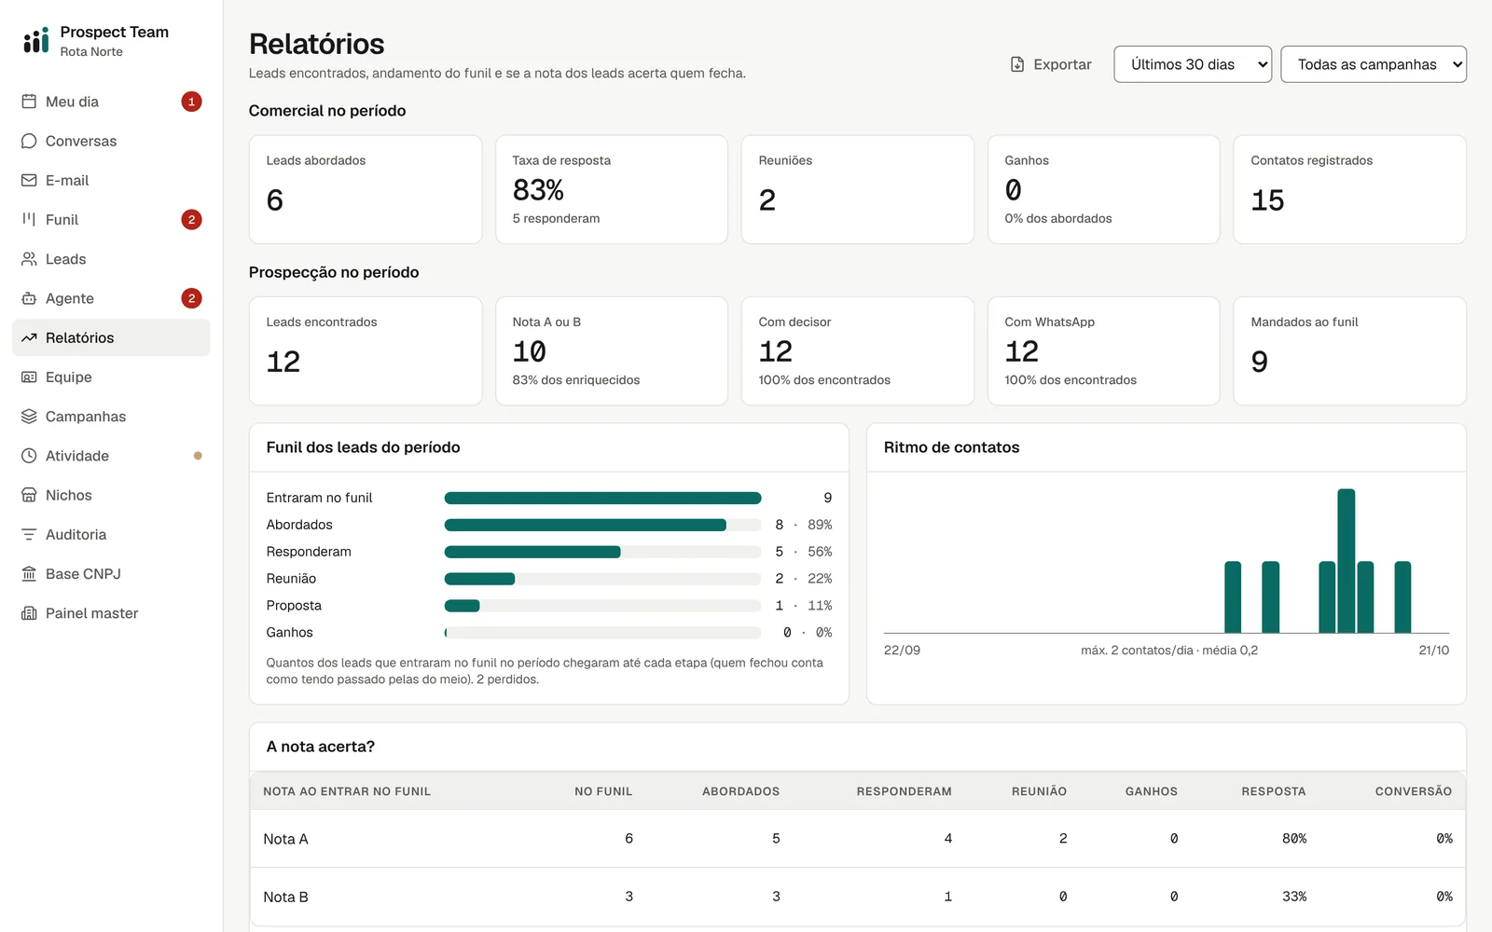Click the Painel master building icon
The height and width of the screenshot is (932, 1492).
29,613
